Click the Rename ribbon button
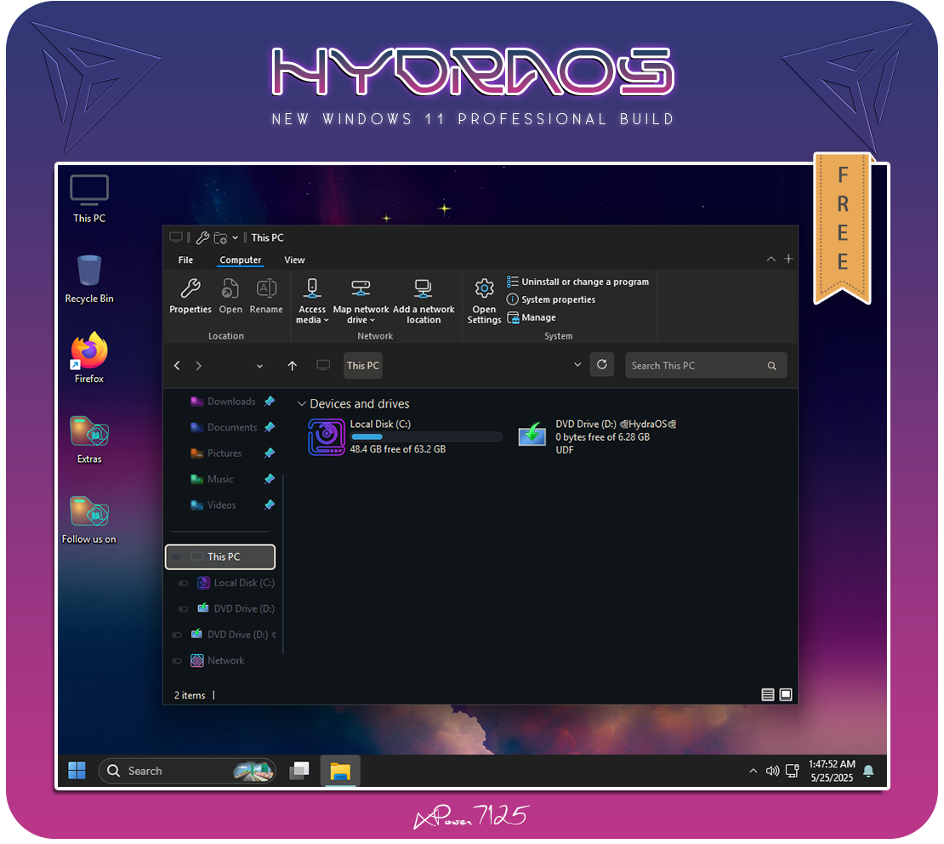This screenshot has width=944, height=844. point(266,296)
